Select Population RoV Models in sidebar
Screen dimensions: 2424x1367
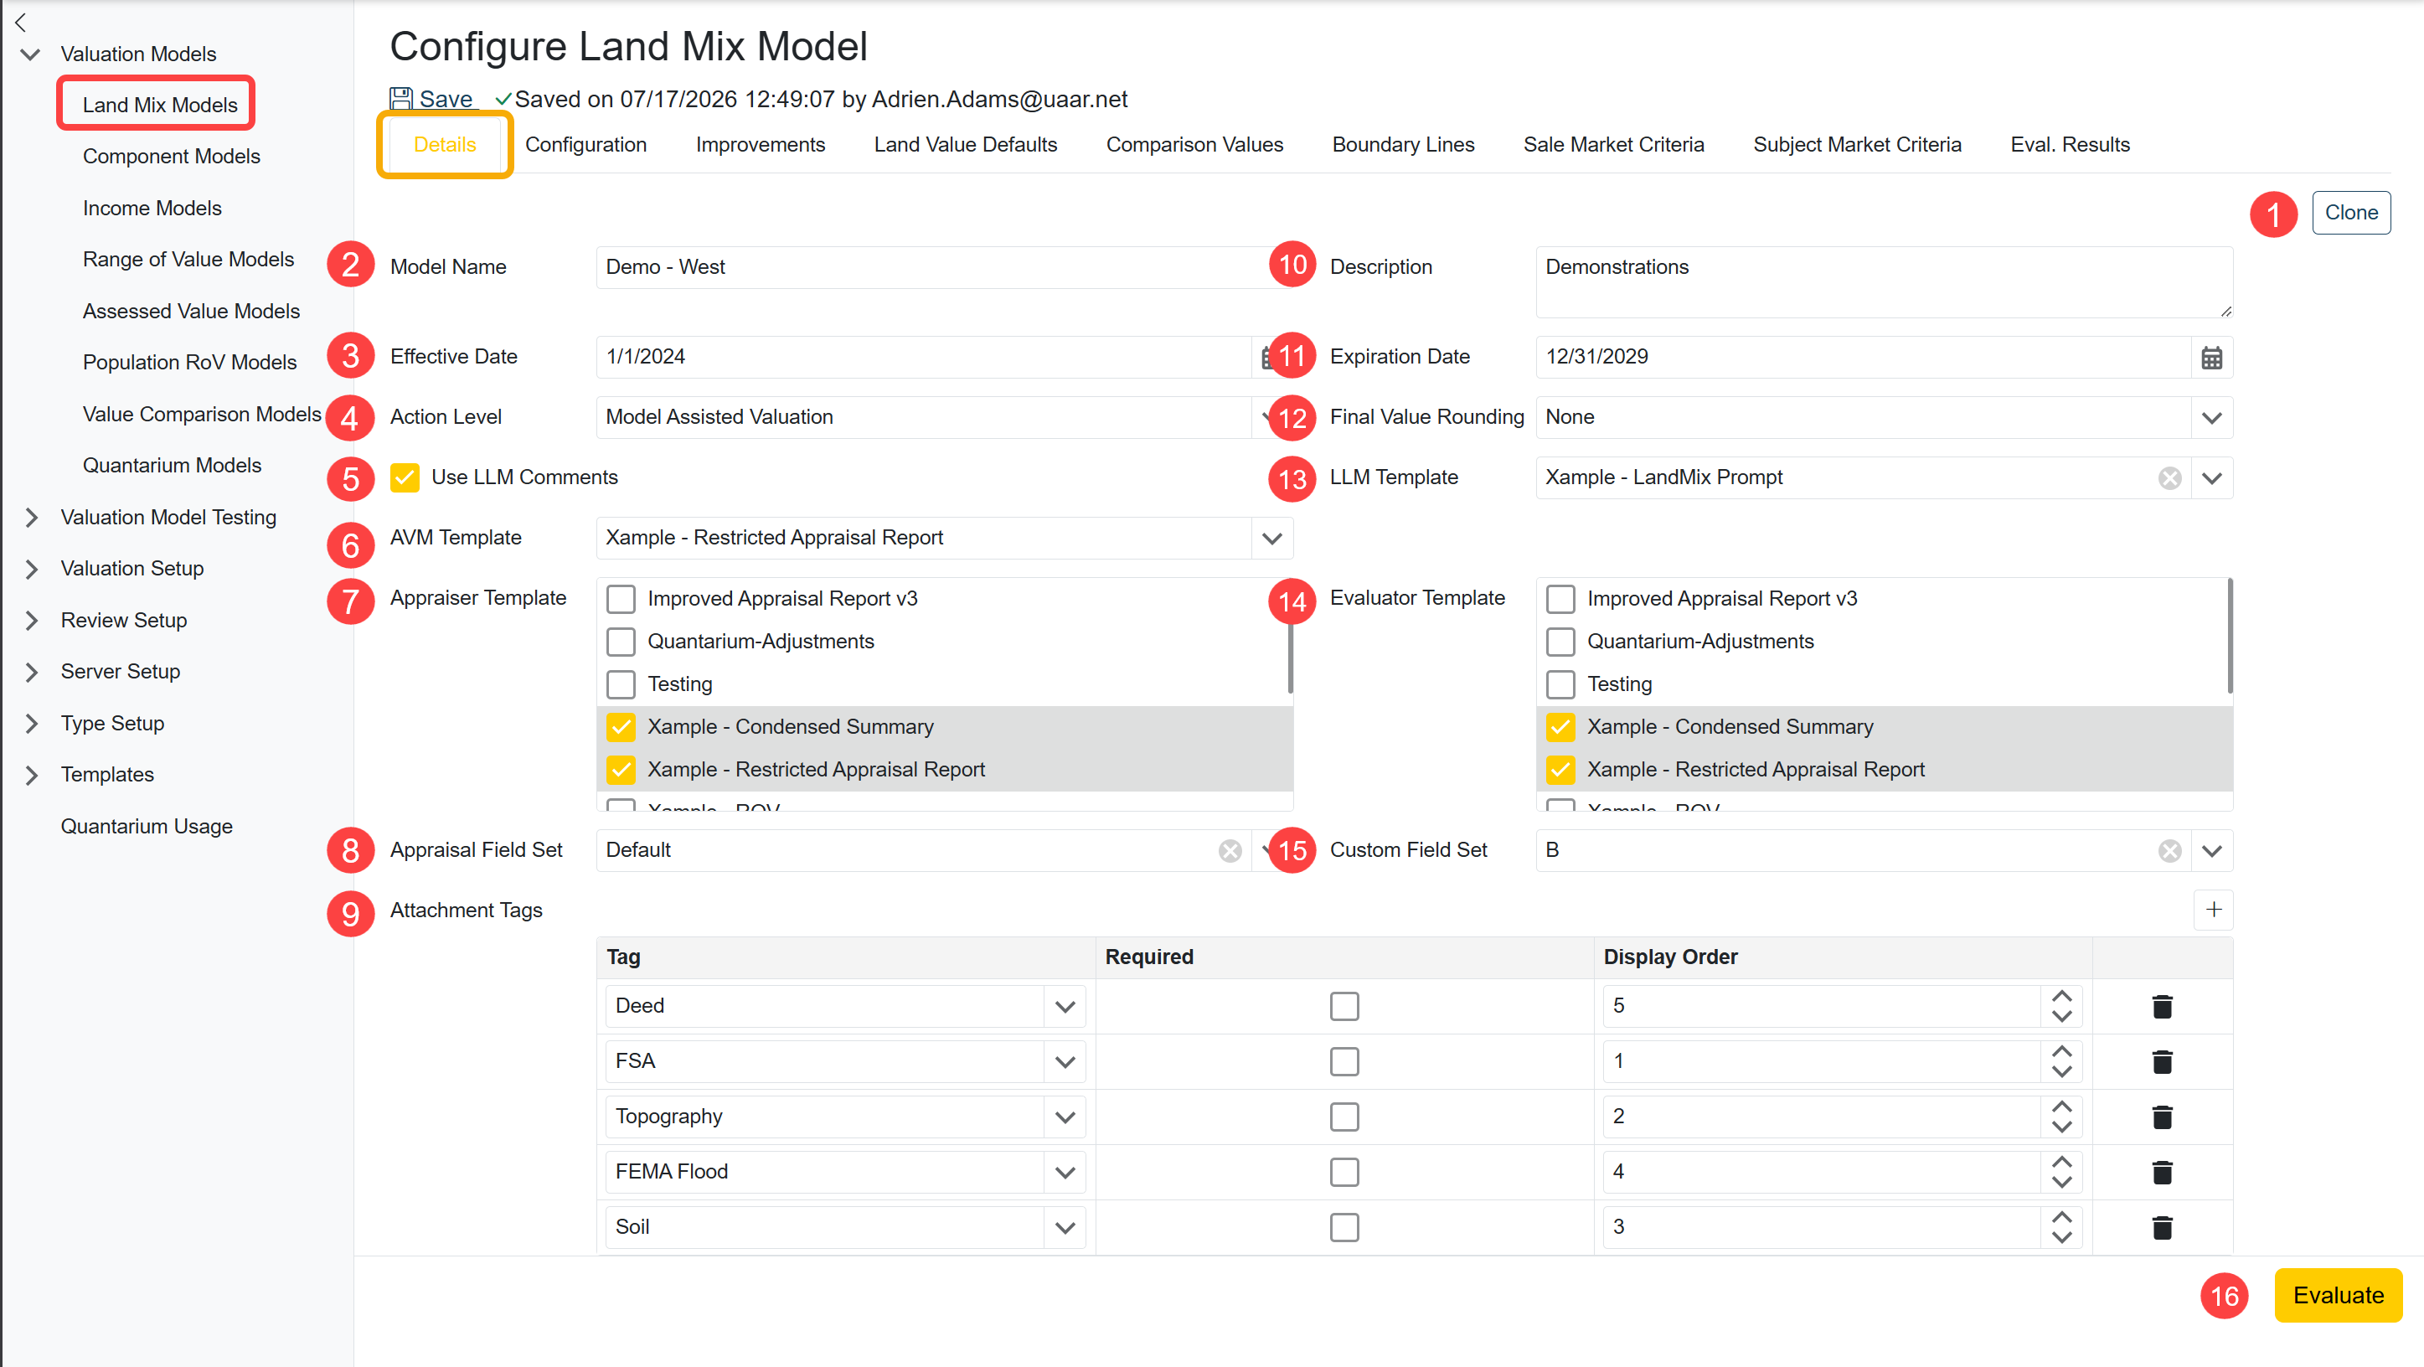189,362
